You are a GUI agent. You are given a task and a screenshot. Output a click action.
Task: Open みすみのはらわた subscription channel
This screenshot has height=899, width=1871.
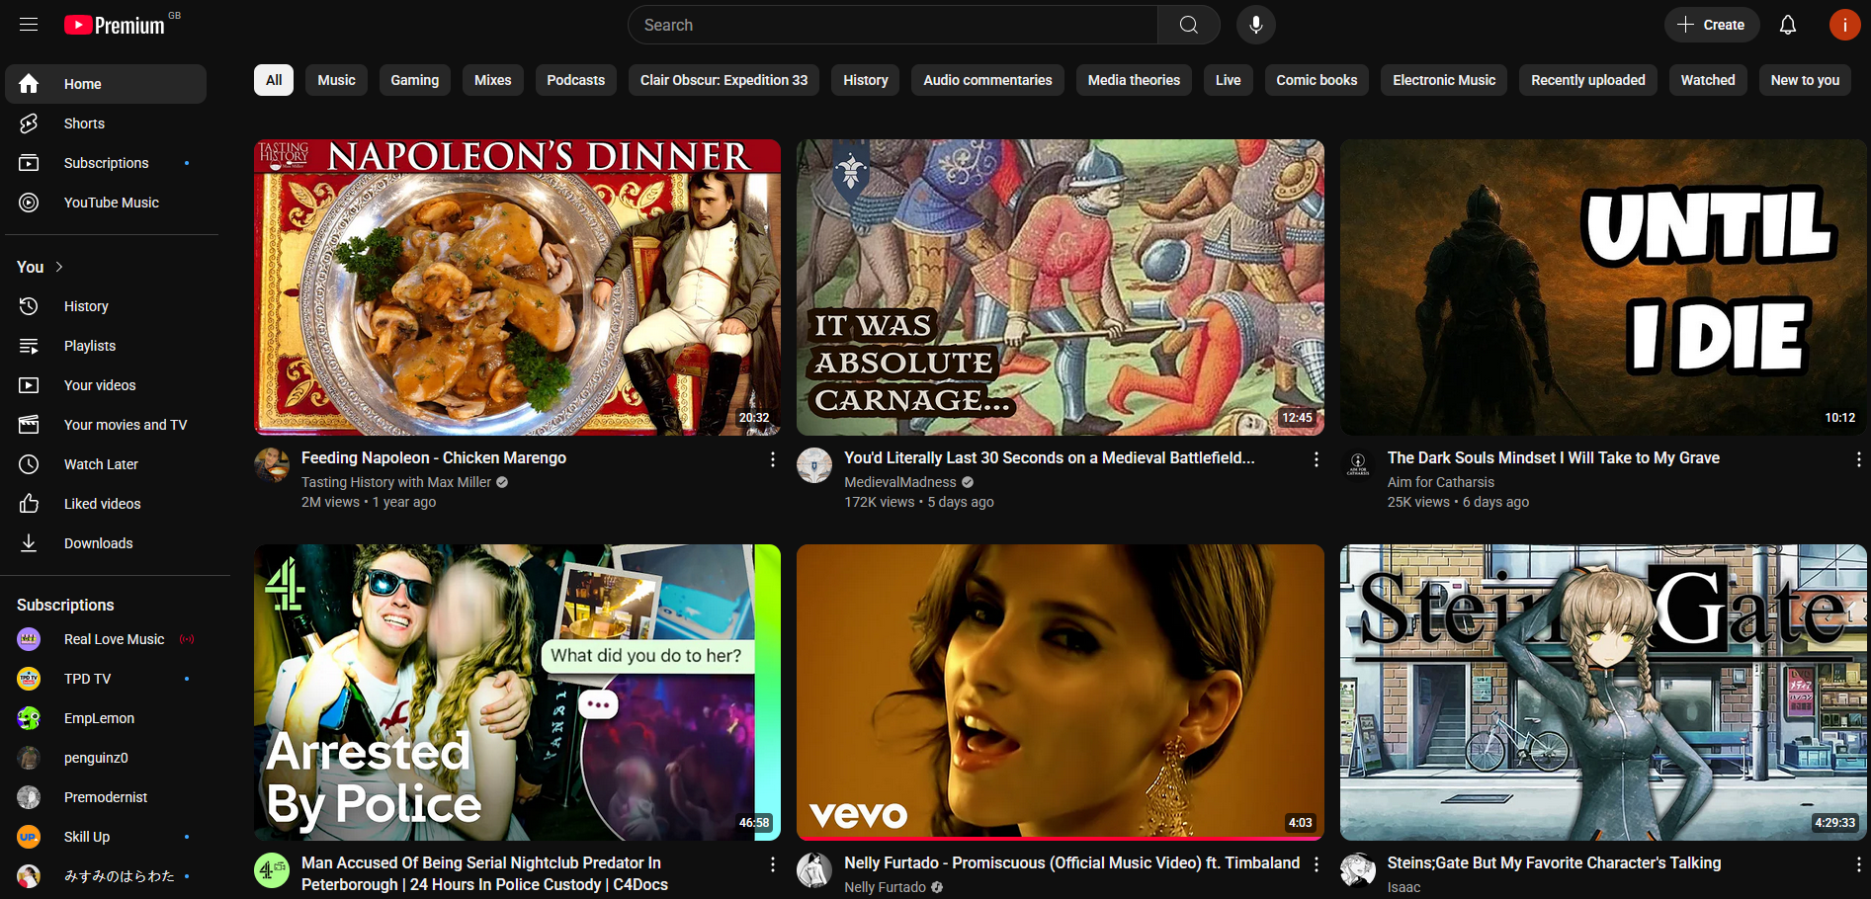pos(106,876)
